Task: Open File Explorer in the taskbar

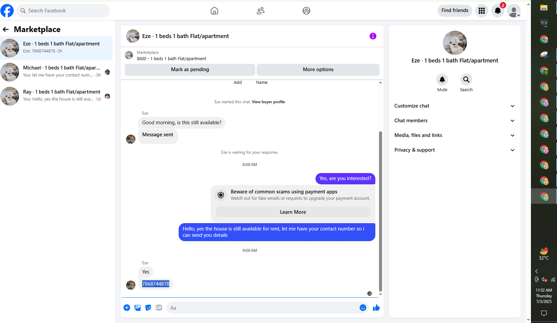Action: click(544, 8)
